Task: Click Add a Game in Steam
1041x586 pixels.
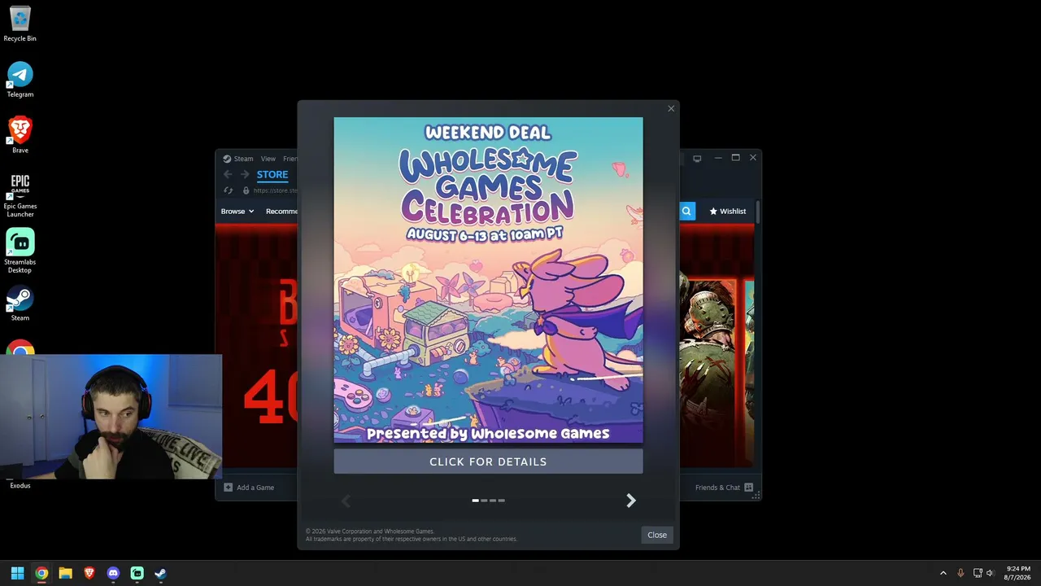Action: (x=249, y=488)
